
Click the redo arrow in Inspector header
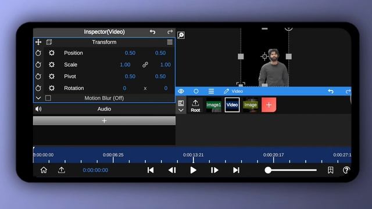170,32
